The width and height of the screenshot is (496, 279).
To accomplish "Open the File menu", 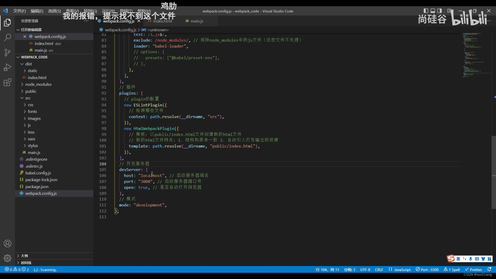I will pos(19,11).
